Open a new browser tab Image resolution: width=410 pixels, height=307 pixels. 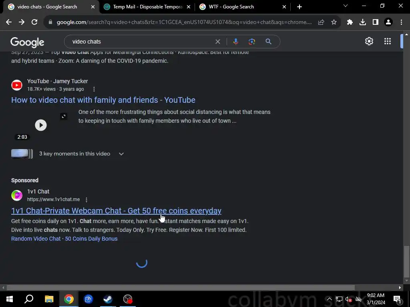pos(299,7)
